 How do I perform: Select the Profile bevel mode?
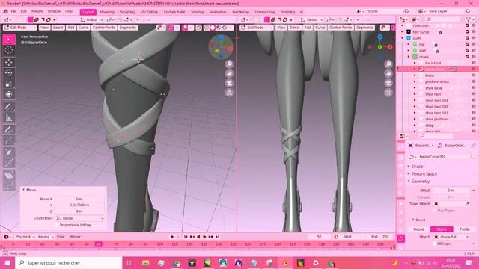click(464, 229)
